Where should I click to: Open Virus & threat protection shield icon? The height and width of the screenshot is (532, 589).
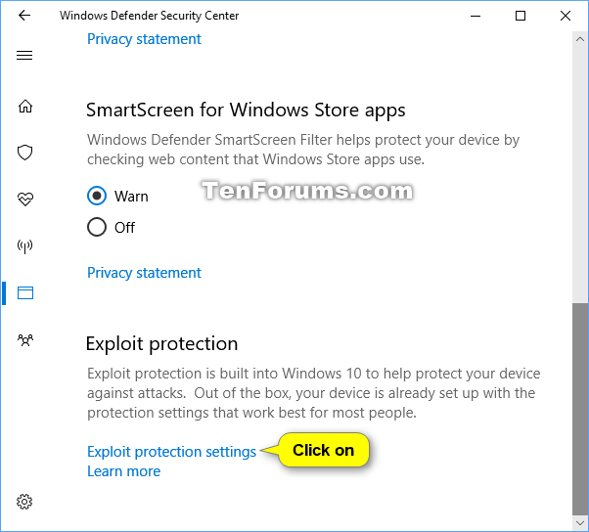tap(25, 153)
